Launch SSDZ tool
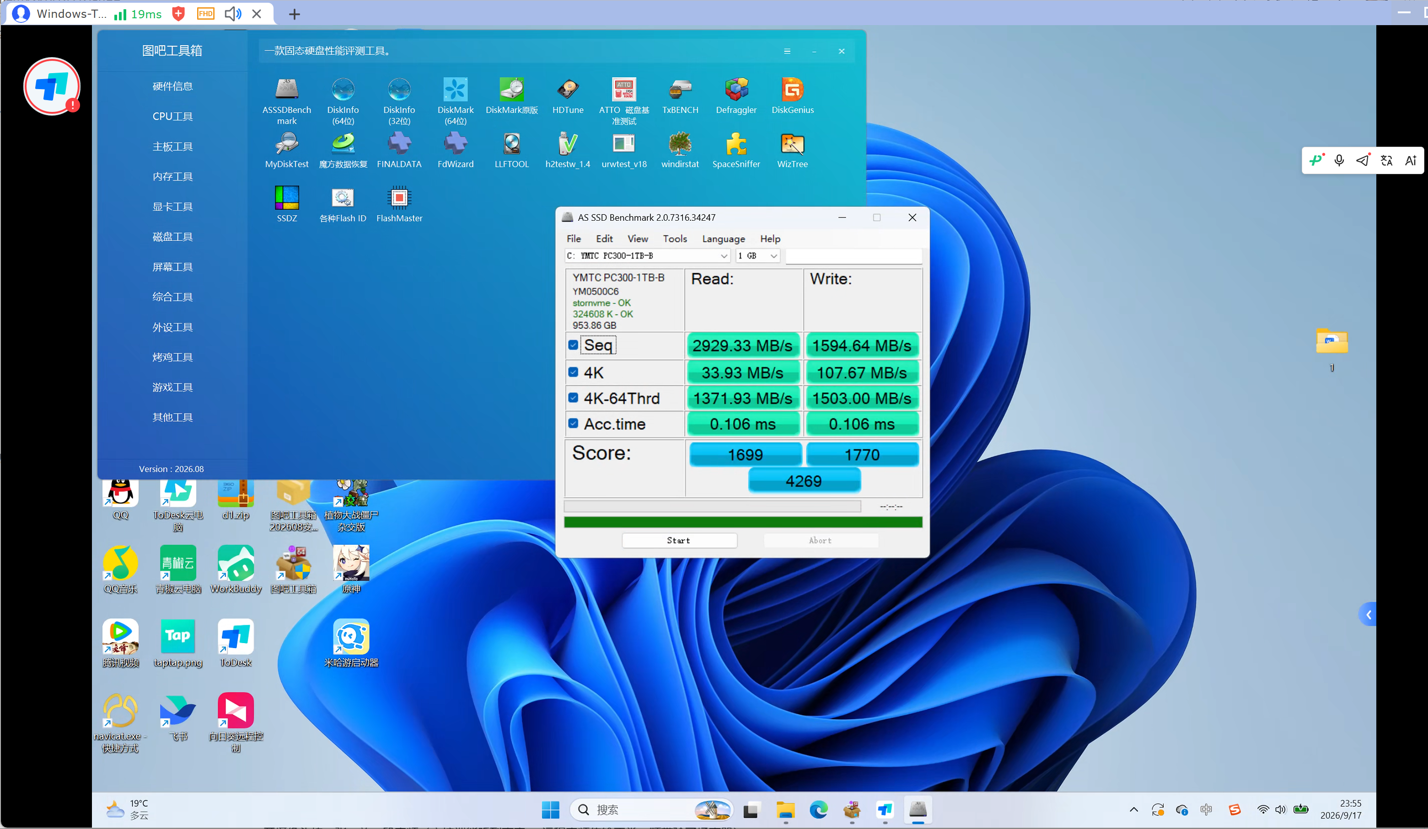Screen dimensions: 1428x829 [x=287, y=198]
